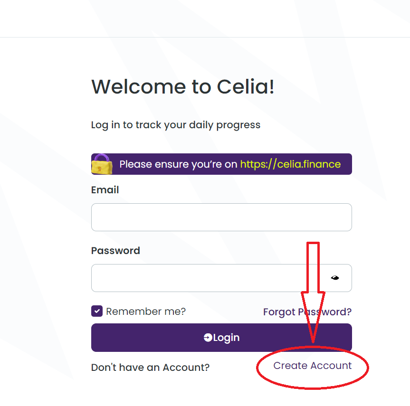This screenshot has height=406, width=410.
Task: Follow the Create Account link
Action: tap(312, 366)
